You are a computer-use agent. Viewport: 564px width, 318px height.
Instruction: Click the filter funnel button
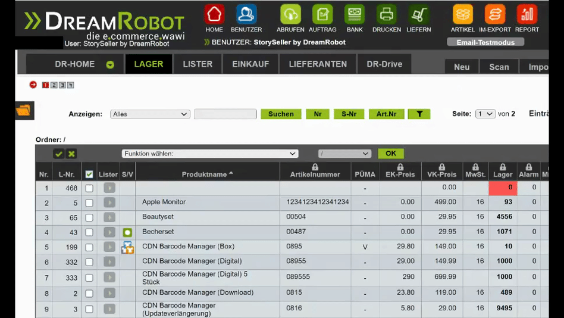coord(419,114)
